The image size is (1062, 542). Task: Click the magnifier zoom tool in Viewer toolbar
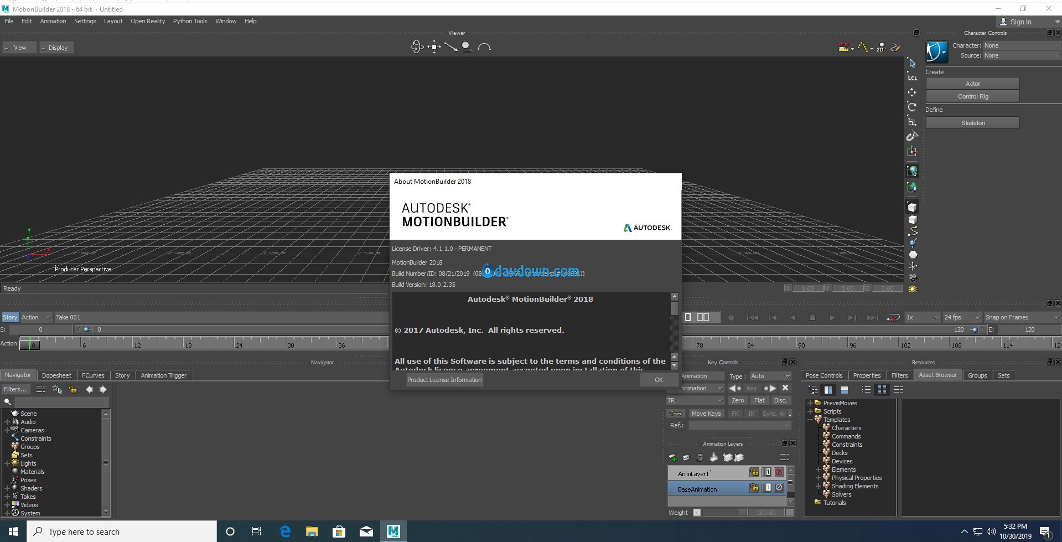pyautogui.click(x=467, y=47)
